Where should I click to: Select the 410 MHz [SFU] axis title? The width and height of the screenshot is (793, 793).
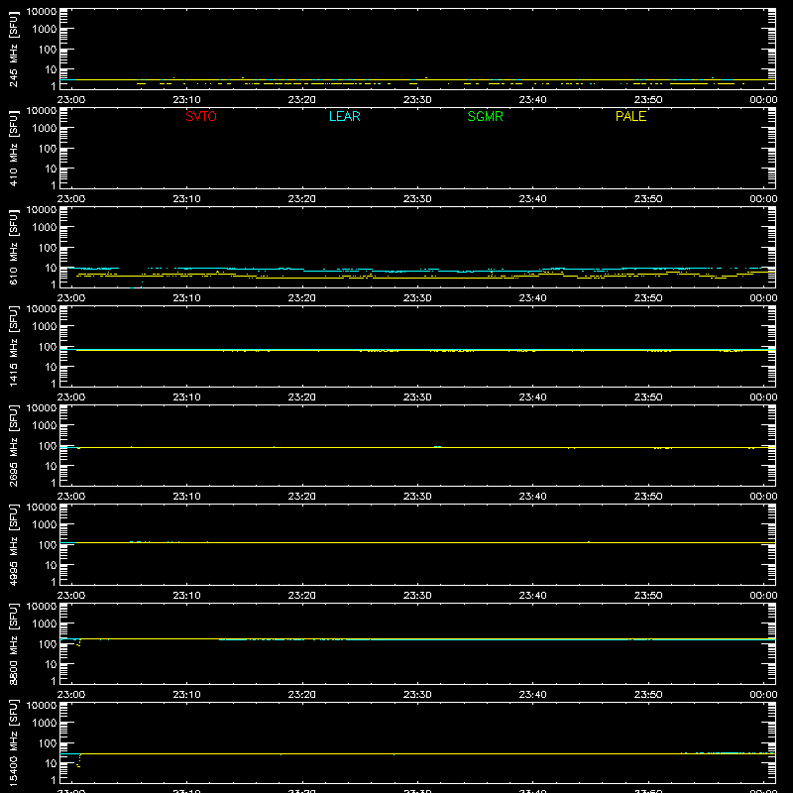pos(14,148)
